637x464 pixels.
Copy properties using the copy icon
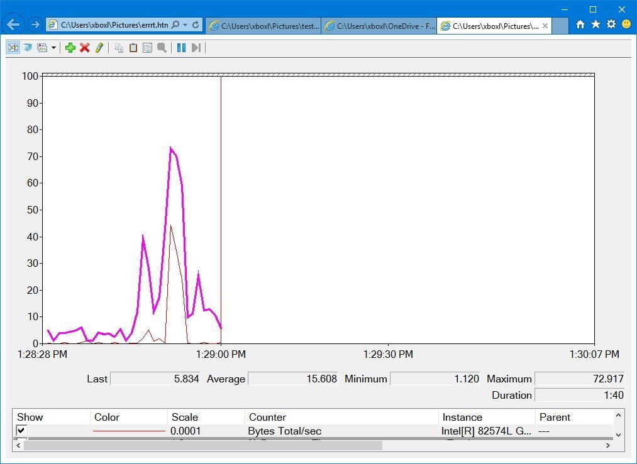click(118, 47)
